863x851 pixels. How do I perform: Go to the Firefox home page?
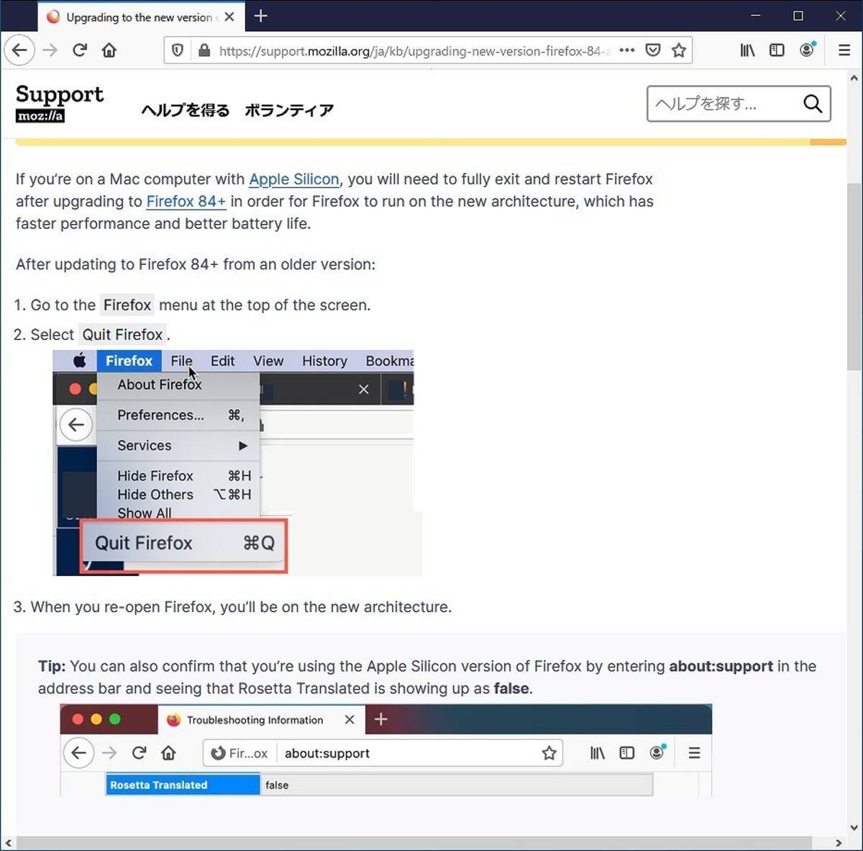pos(109,50)
